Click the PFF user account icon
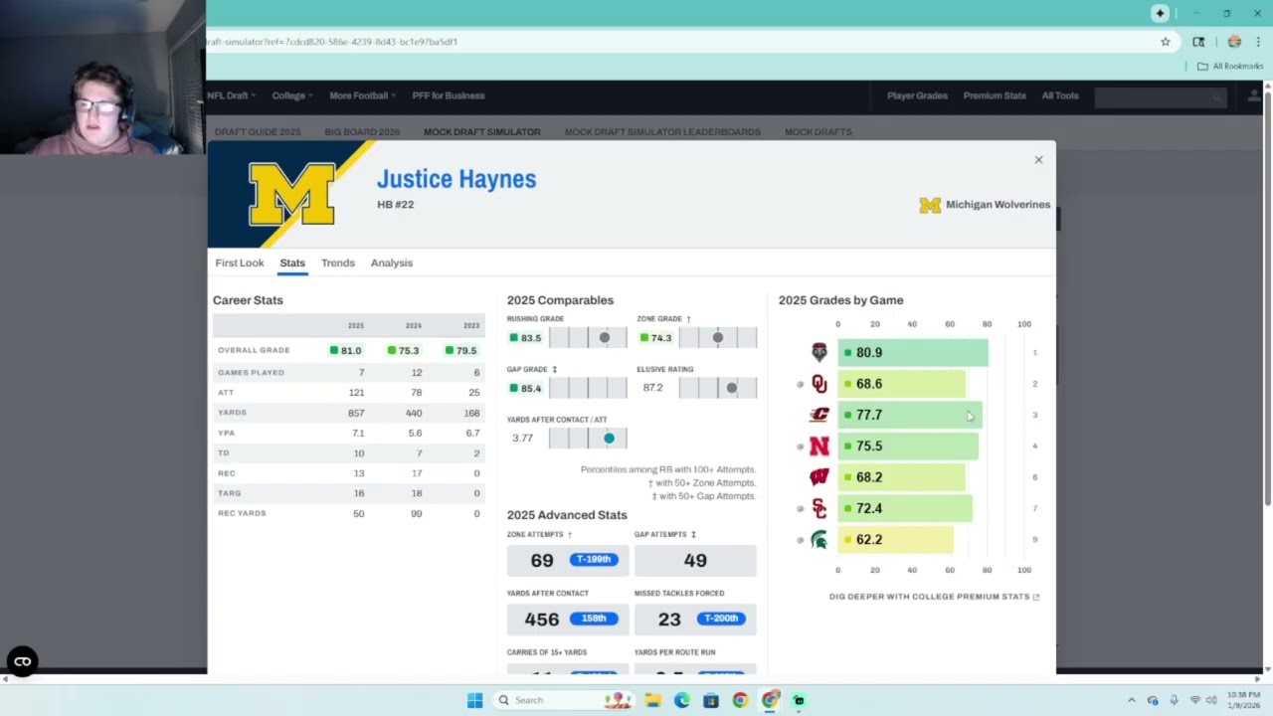Image resolution: width=1273 pixels, height=716 pixels. tap(1253, 95)
